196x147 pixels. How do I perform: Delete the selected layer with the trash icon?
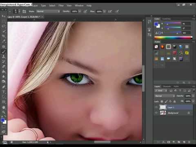(189, 142)
